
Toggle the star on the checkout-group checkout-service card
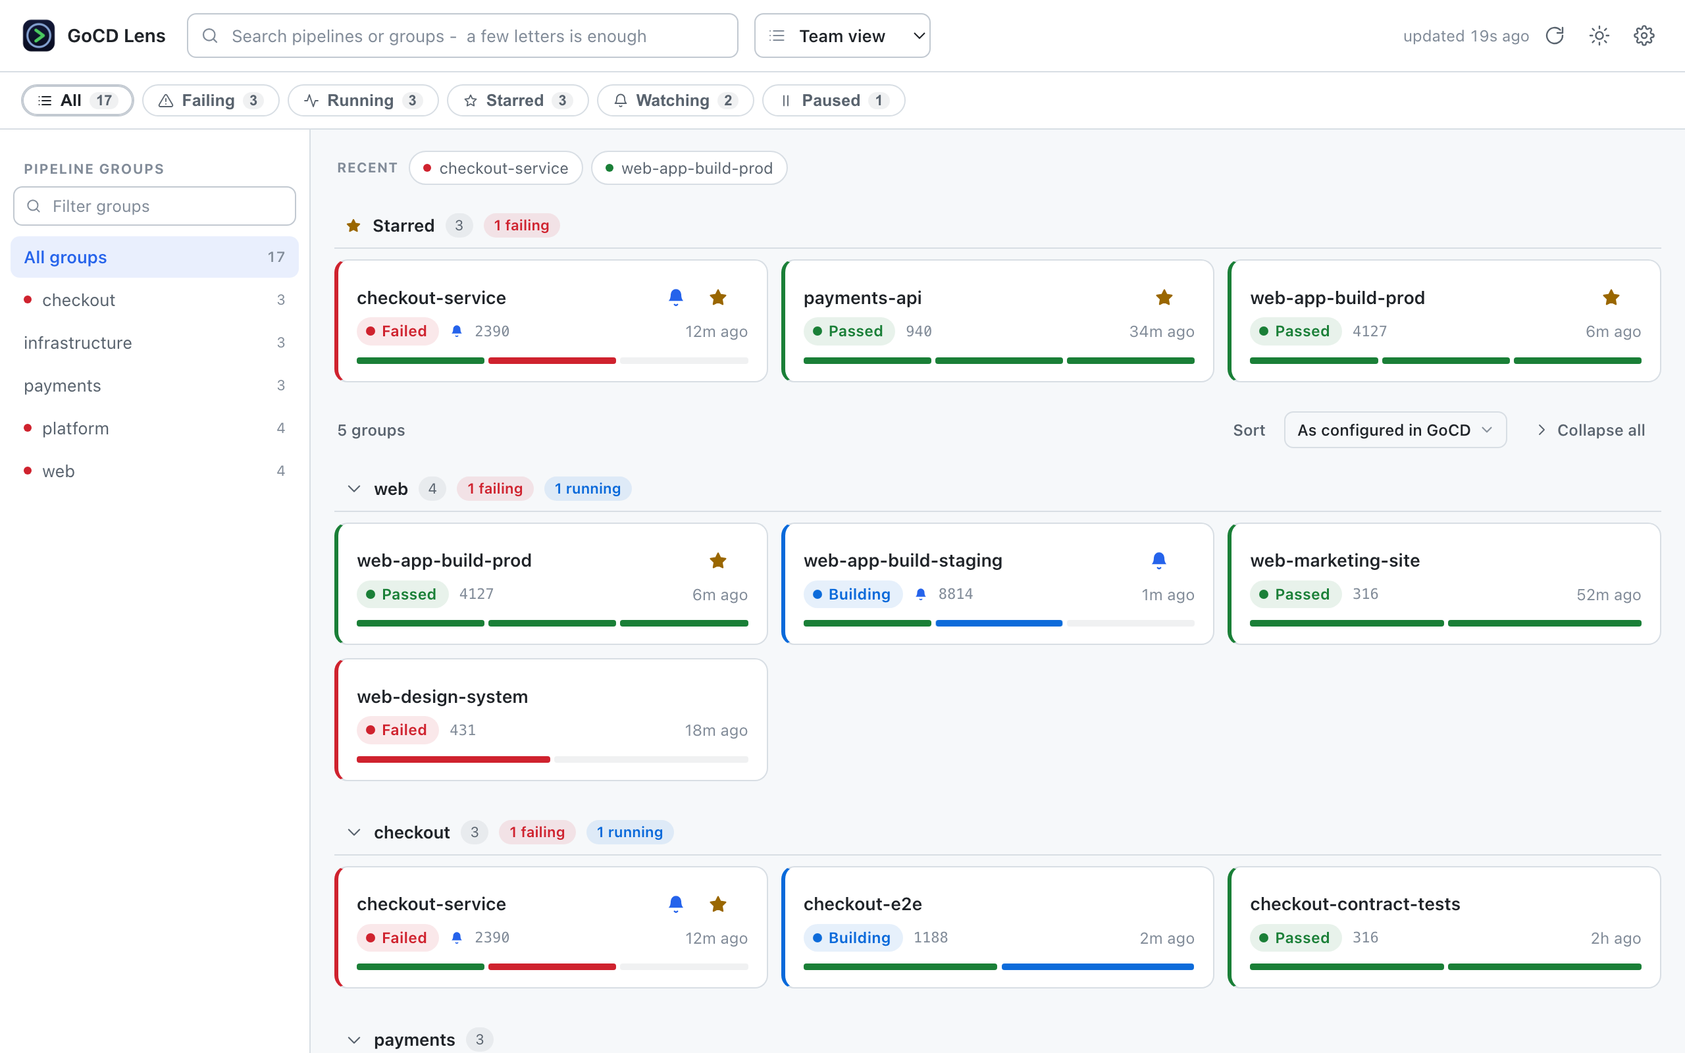718,904
